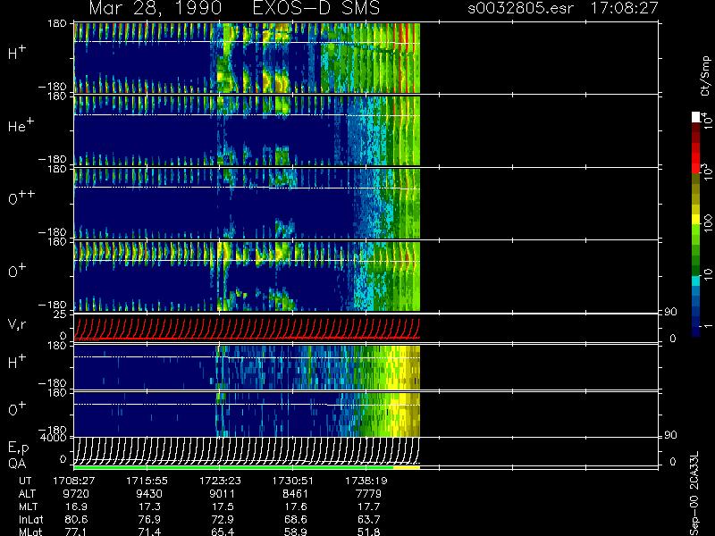Click the "QA" row label
Image resolution: width=715 pixels, height=536 pixels.
pos(17,464)
